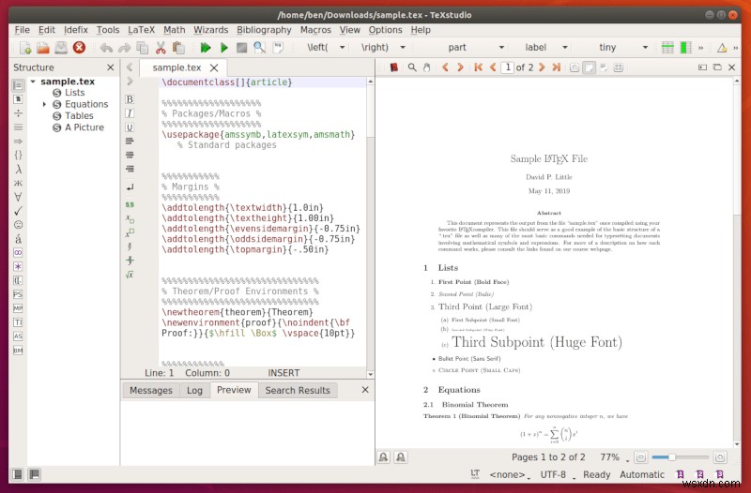Open the Greek letters lambda symbol panel
The height and width of the screenshot is (493, 751).
pos(18,169)
